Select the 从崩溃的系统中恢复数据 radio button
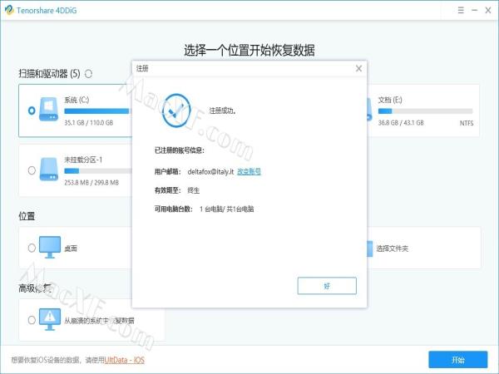Screen dimensions: 499x374 click(x=32, y=320)
